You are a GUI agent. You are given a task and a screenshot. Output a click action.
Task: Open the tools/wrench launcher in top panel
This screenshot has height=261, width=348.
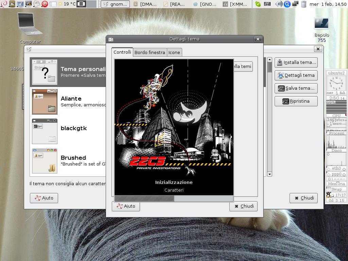[x=28, y=4]
